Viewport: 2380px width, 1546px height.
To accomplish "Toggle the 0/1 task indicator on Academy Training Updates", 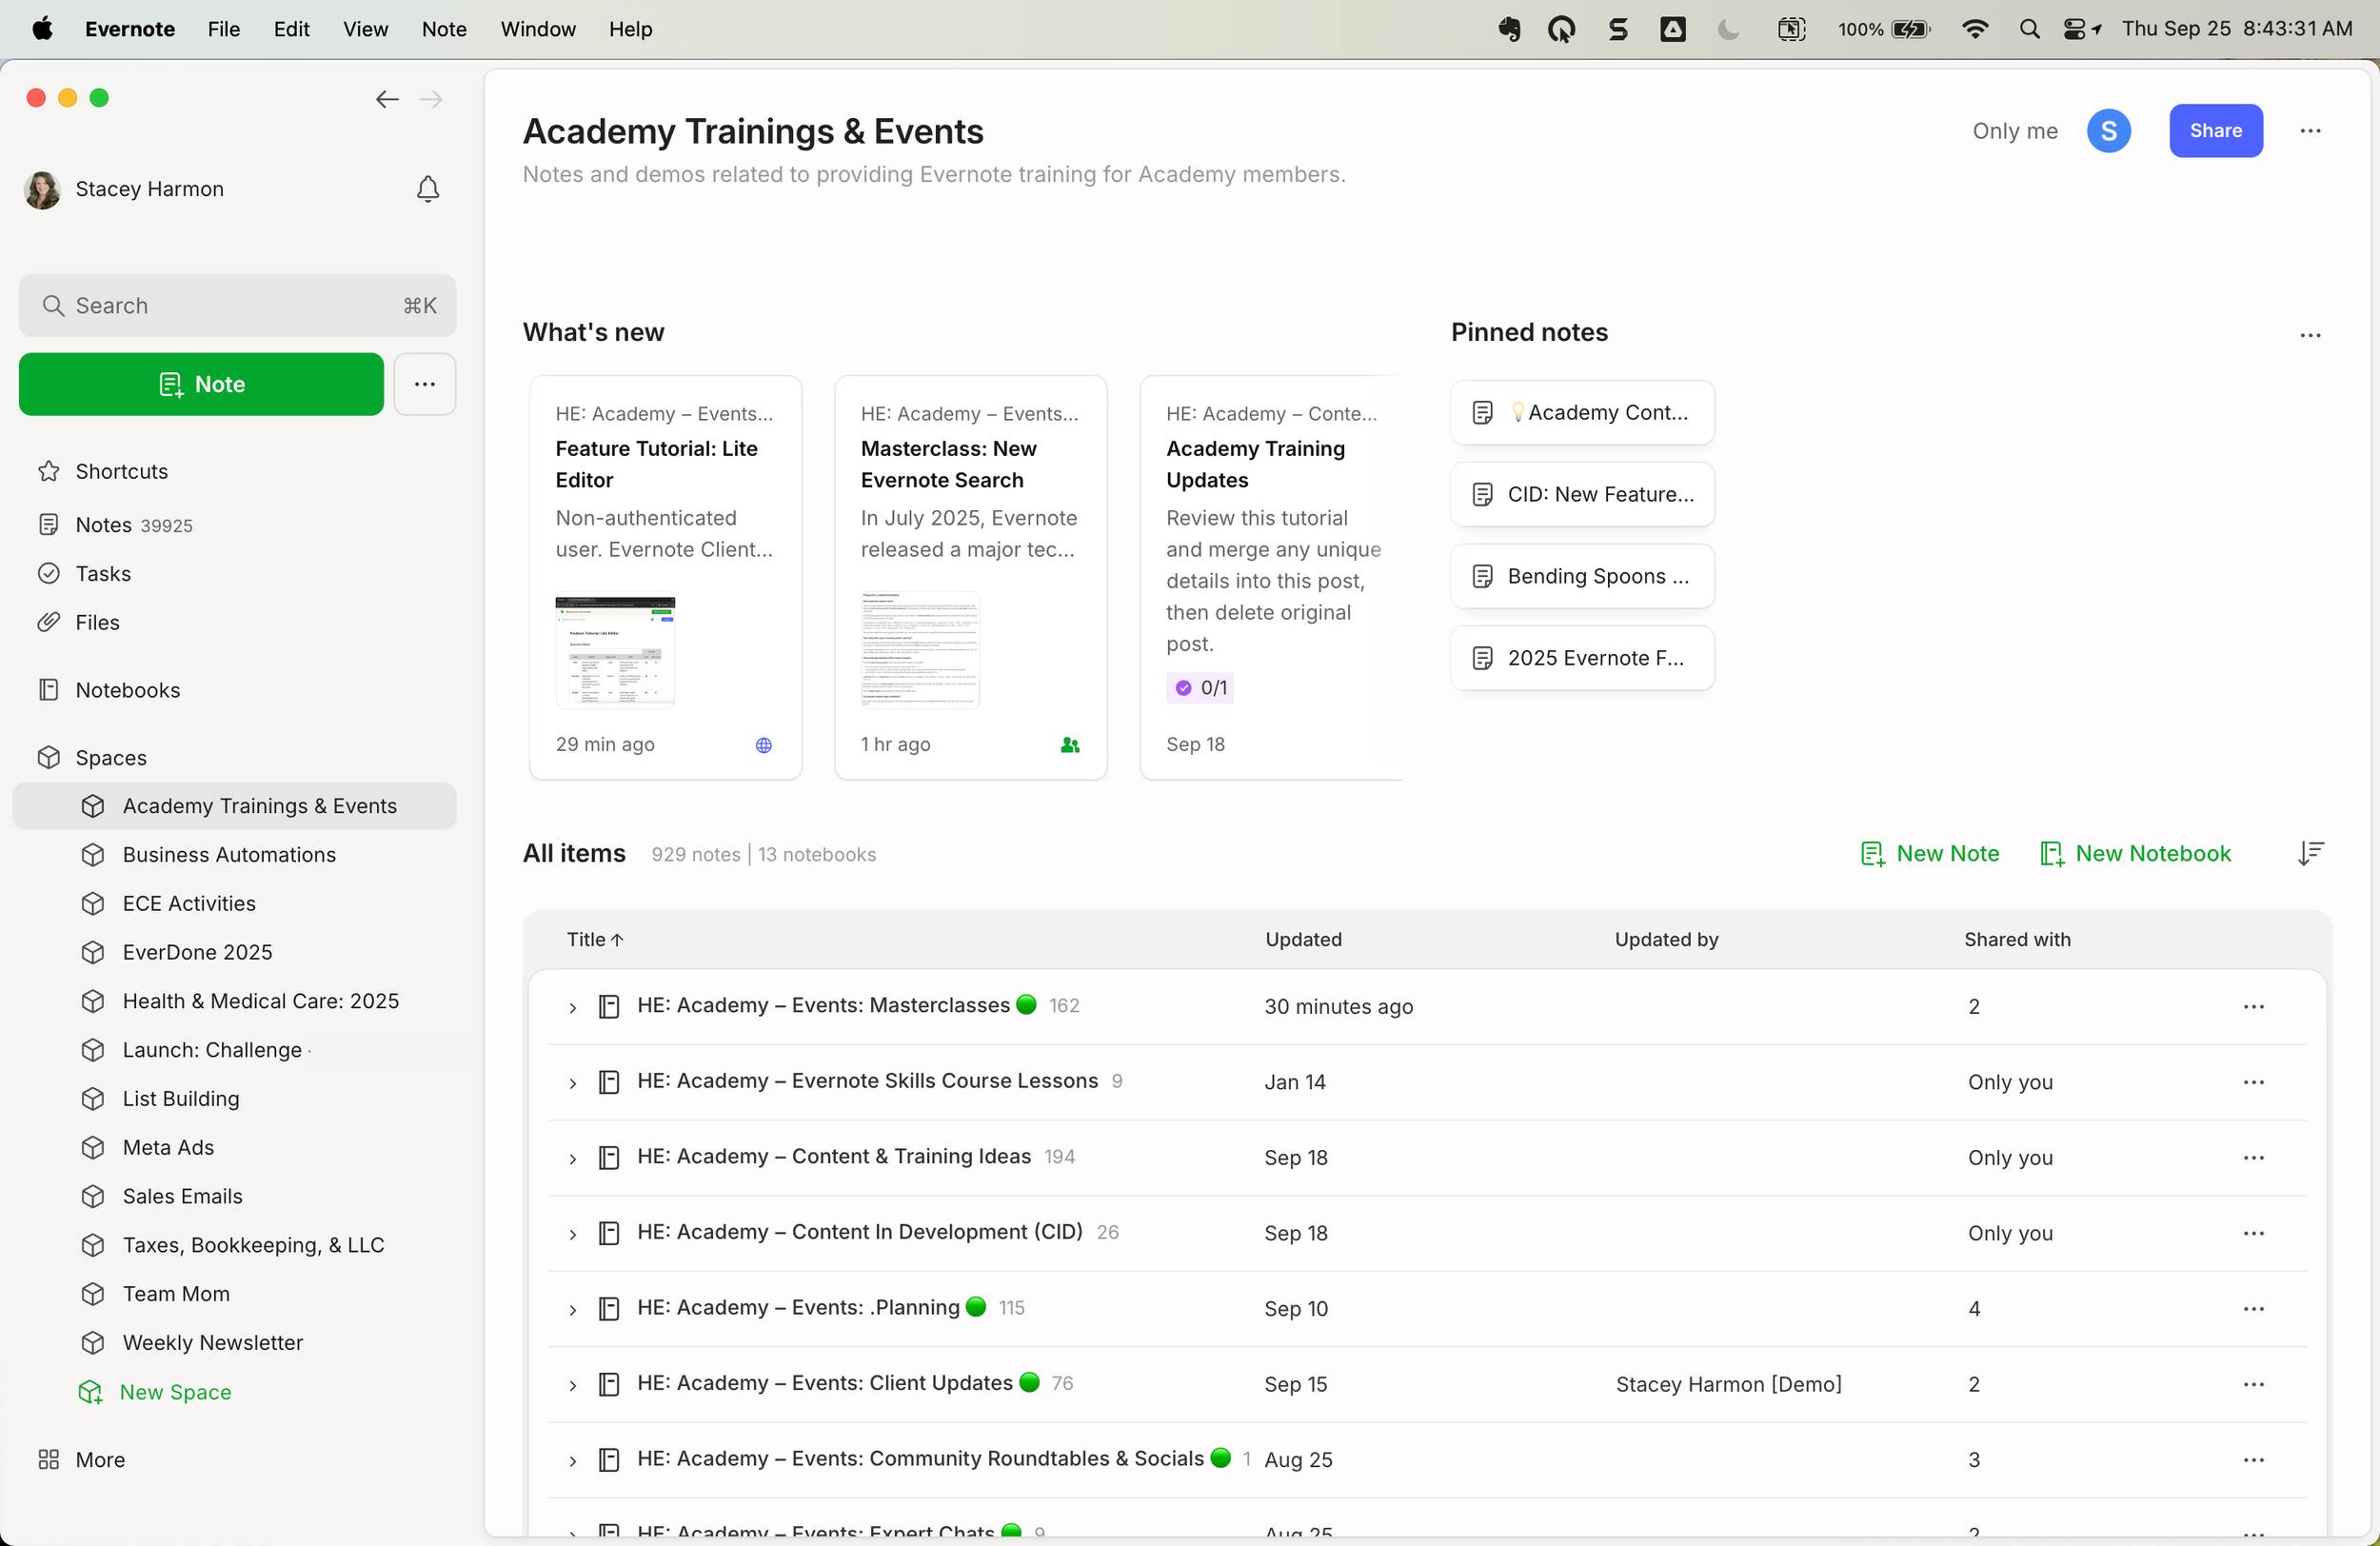I will tap(1199, 687).
